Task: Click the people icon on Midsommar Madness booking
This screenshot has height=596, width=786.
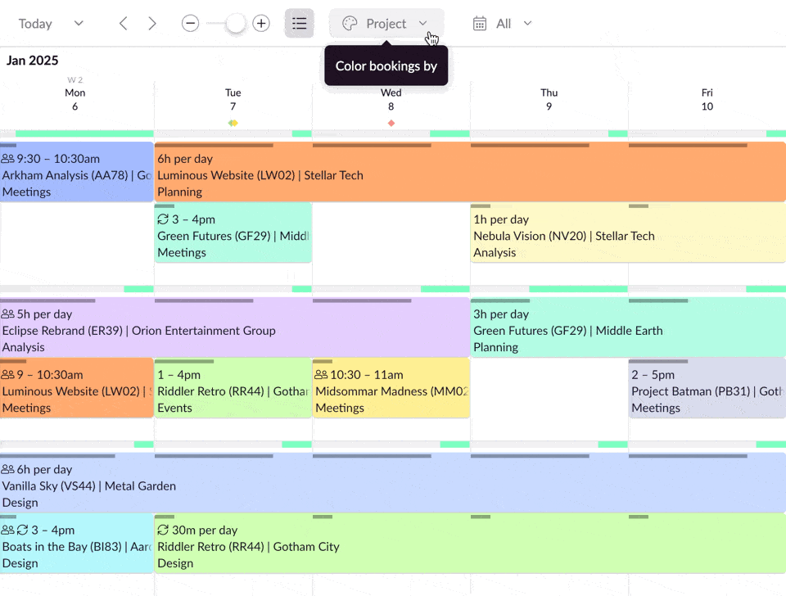Action: click(321, 374)
